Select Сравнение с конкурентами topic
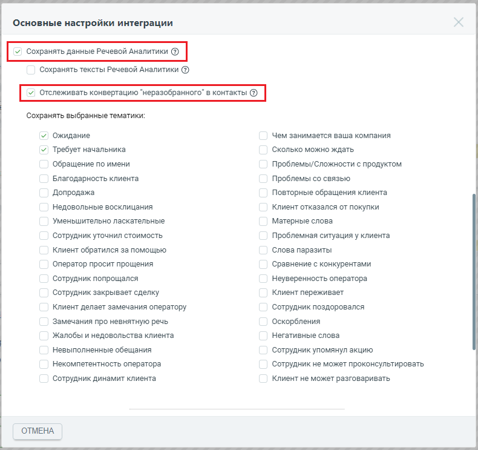The width and height of the screenshot is (478, 450). (x=263, y=264)
